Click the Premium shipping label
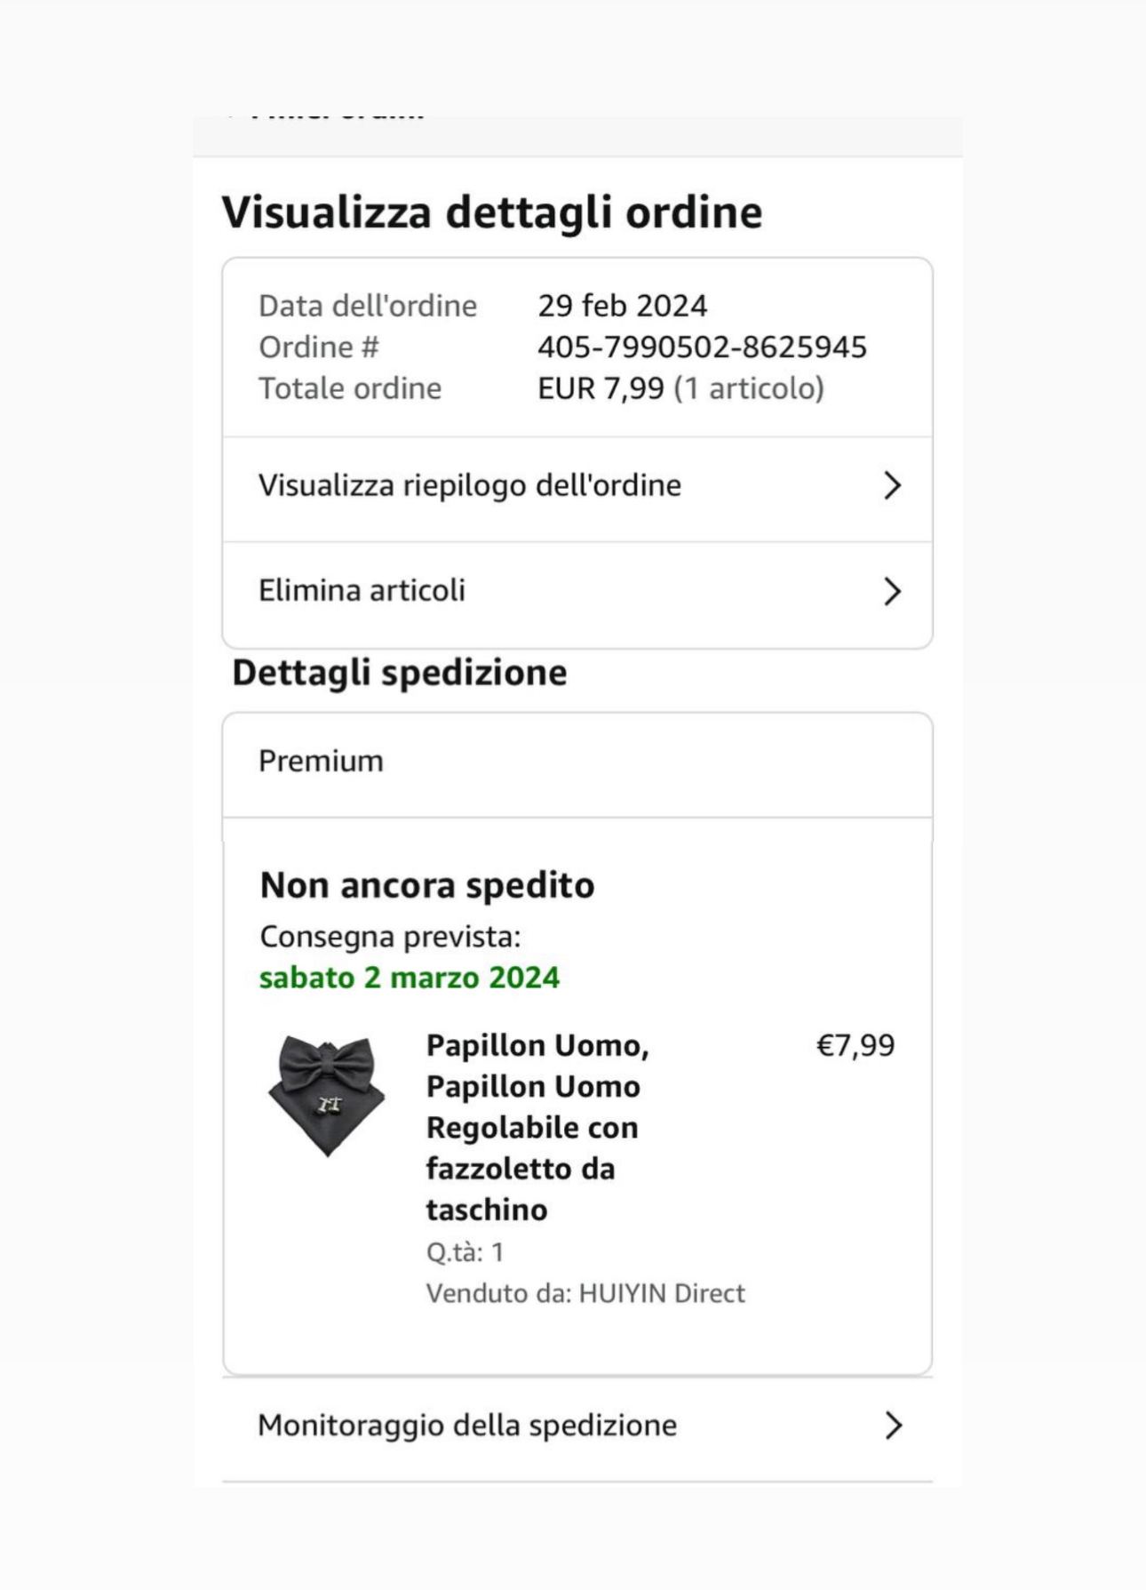1146x1590 pixels. click(x=321, y=762)
